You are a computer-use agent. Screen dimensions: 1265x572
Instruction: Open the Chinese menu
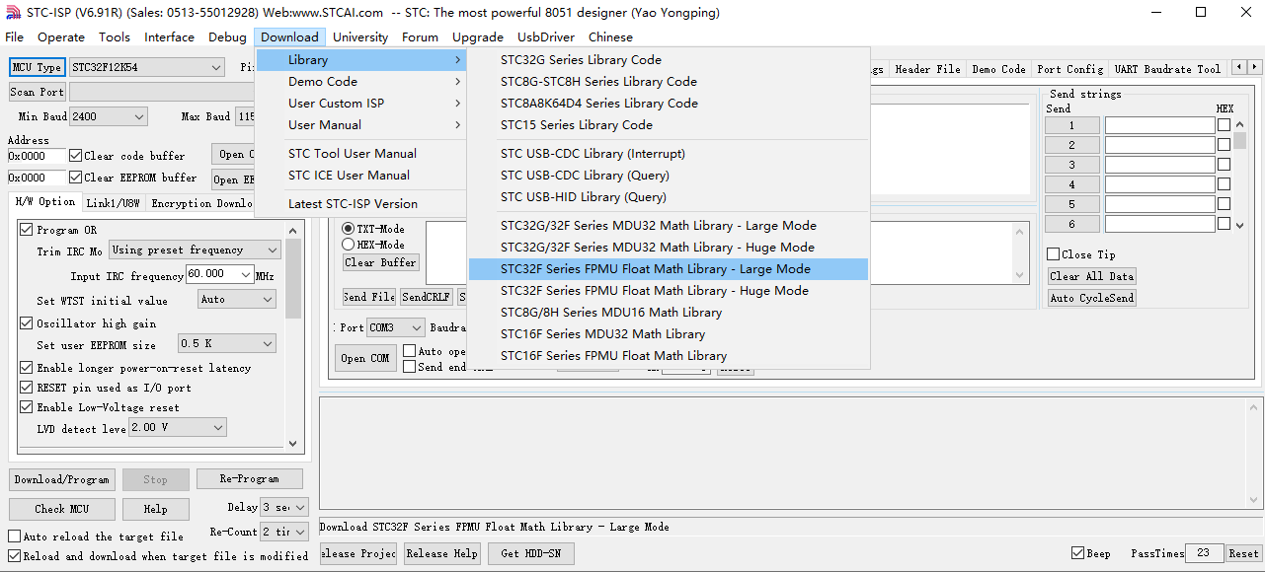click(x=610, y=37)
